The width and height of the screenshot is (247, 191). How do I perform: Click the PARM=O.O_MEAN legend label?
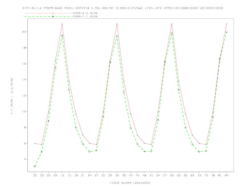85,13
